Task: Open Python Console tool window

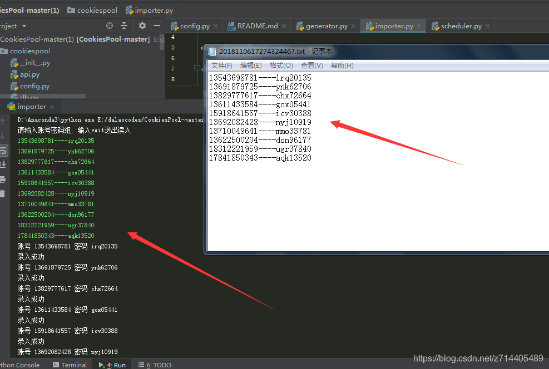Action: (x=20, y=365)
